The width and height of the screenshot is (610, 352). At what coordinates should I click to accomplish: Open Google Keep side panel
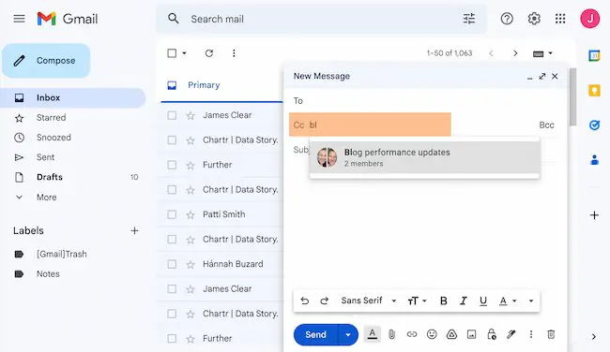pos(594,91)
